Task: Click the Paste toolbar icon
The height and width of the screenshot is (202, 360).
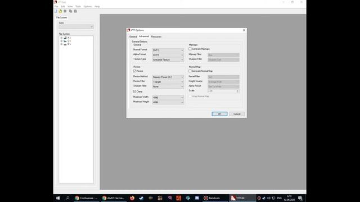Action: (x=75, y=11)
